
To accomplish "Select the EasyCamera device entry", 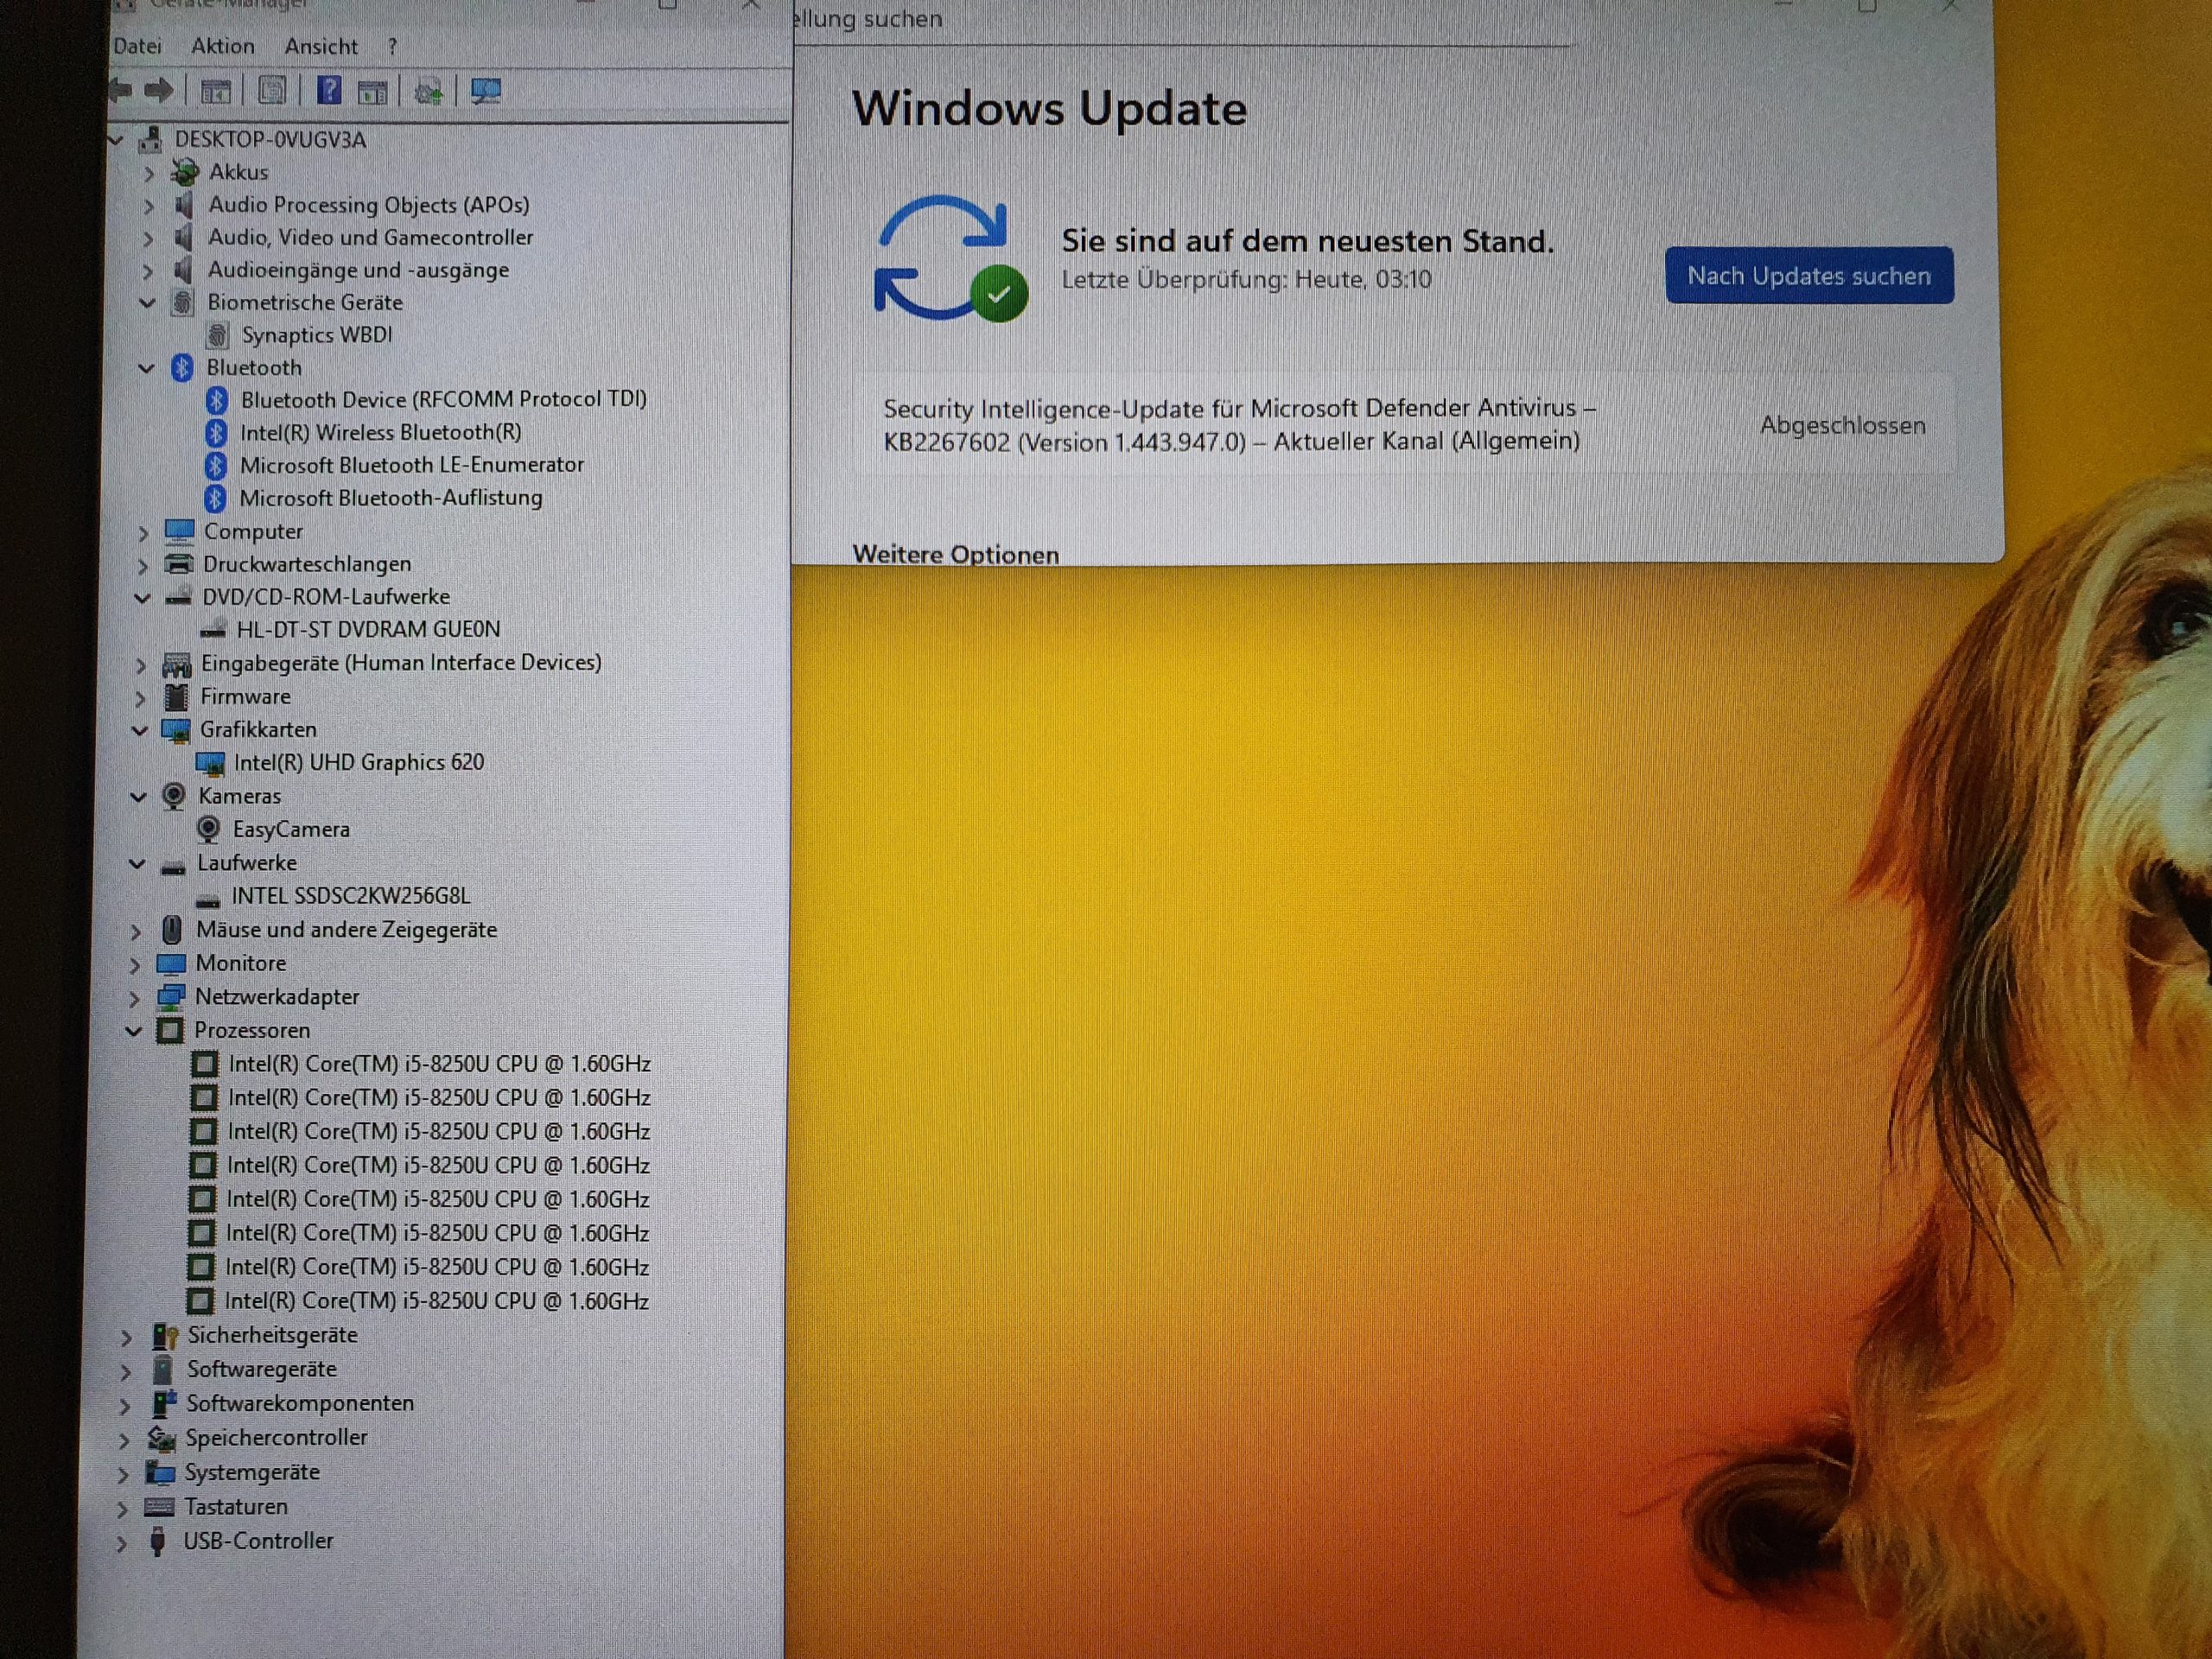I will pos(291,829).
